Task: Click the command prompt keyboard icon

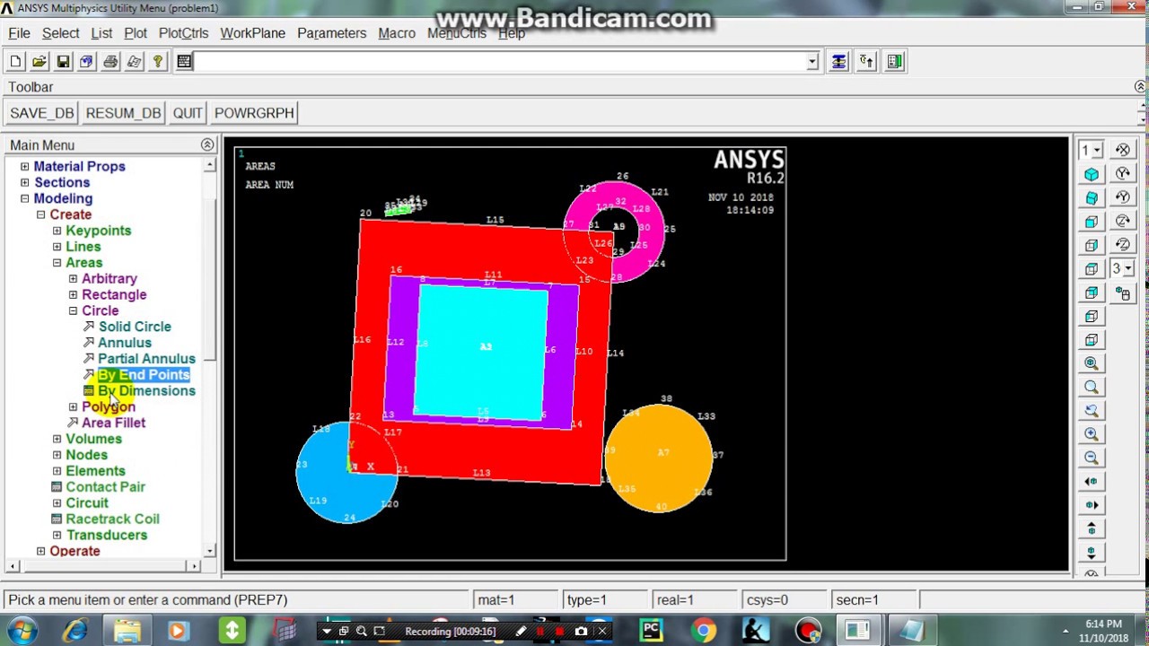Action: (184, 61)
